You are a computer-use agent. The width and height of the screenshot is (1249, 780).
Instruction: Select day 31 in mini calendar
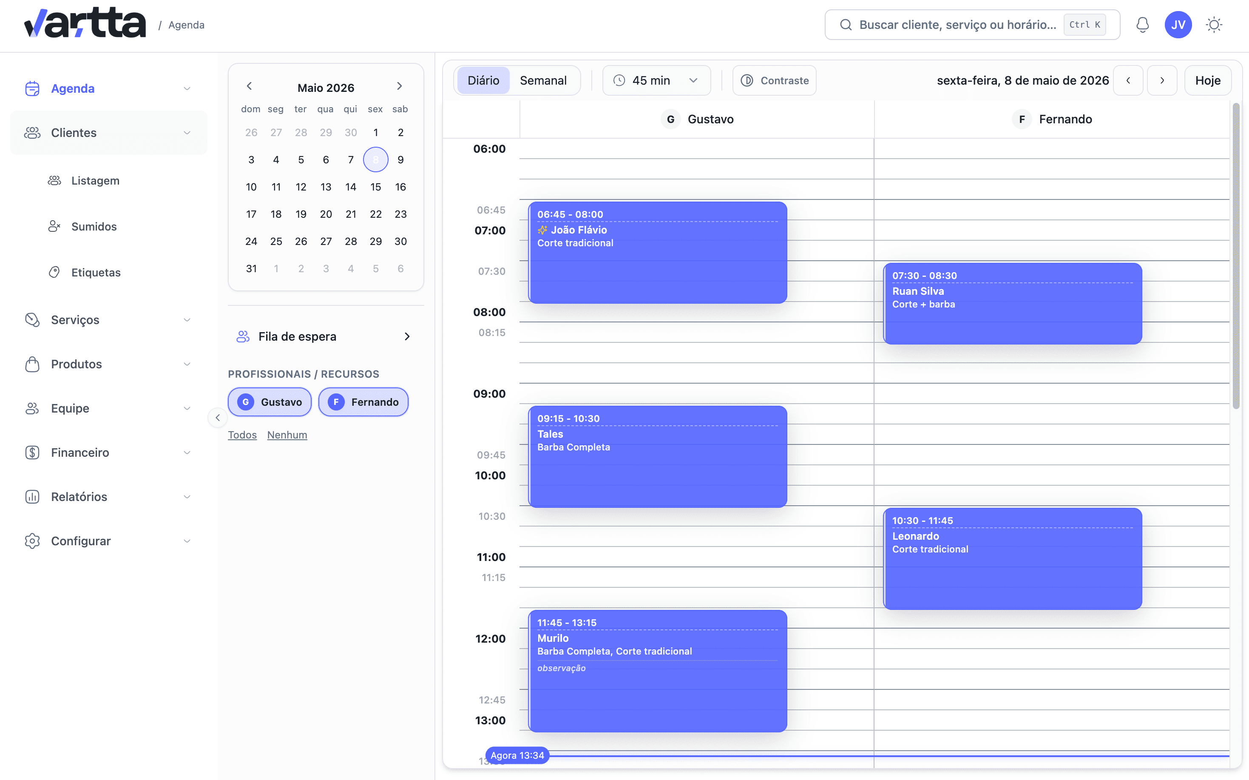click(x=251, y=269)
